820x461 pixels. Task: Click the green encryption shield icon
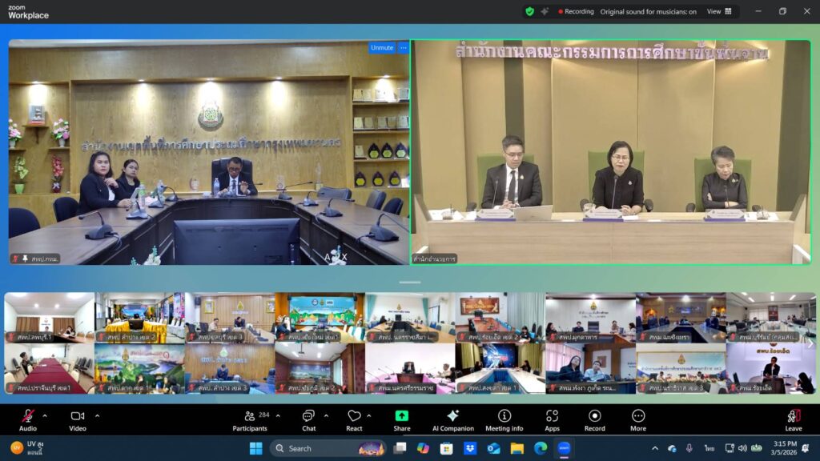tap(529, 11)
